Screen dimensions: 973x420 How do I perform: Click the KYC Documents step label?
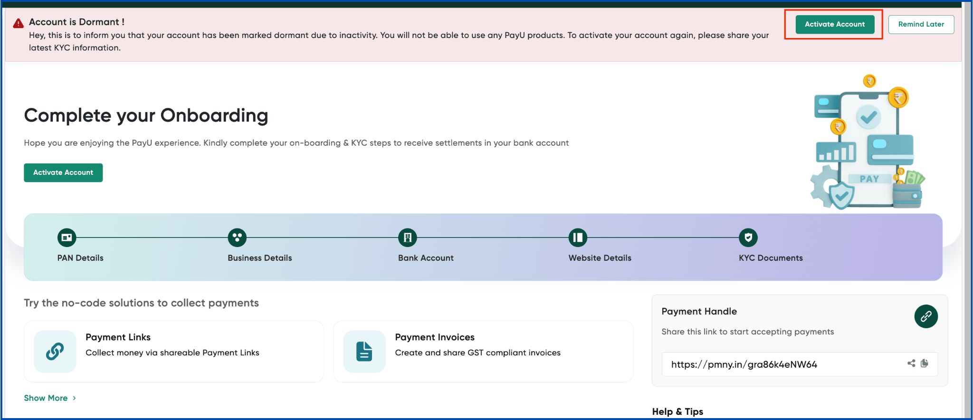771,258
